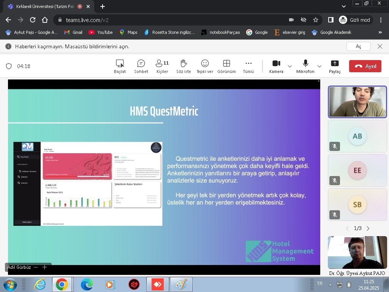Open Microsoft Edge from taskbar
The width and height of the screenshot is (389, 292).
tap(87, 284)
